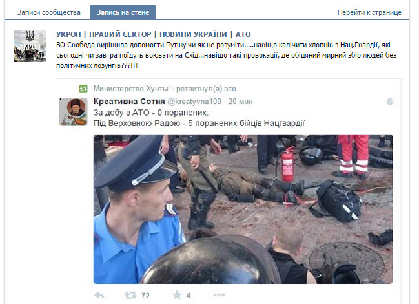Open the attached tweet photo

click(x=243, y=209)
